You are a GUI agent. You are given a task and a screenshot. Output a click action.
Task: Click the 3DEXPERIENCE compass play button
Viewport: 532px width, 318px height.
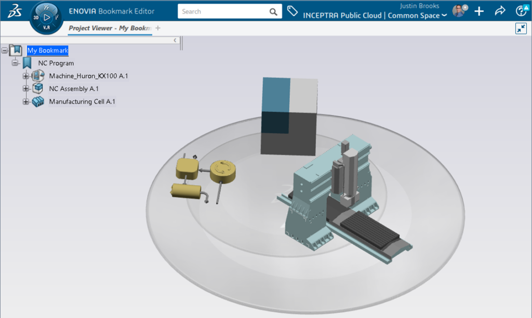click(x=47, y=17)
